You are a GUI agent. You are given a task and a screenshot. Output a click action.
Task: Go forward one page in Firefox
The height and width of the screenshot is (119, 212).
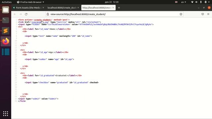21,14
